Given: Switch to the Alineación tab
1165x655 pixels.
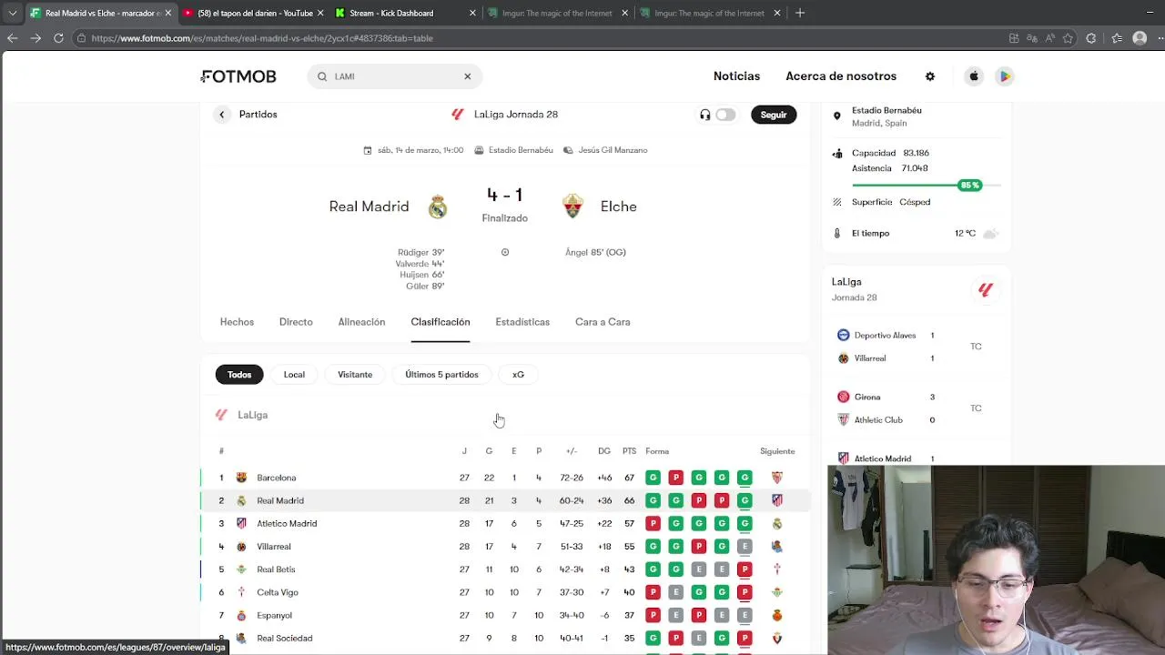Looking at the screenshot, I should pos(361,322).
